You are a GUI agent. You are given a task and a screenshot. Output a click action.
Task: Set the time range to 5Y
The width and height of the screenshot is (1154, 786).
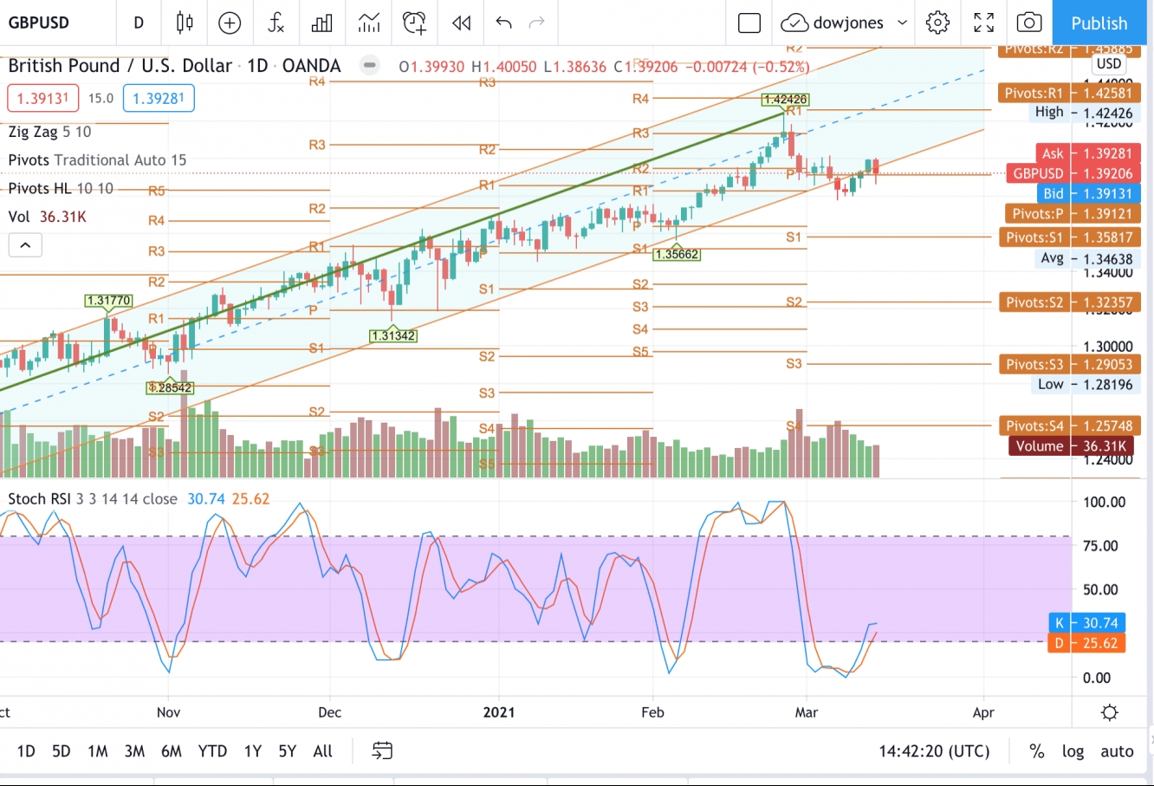click(x=287, y=751)
